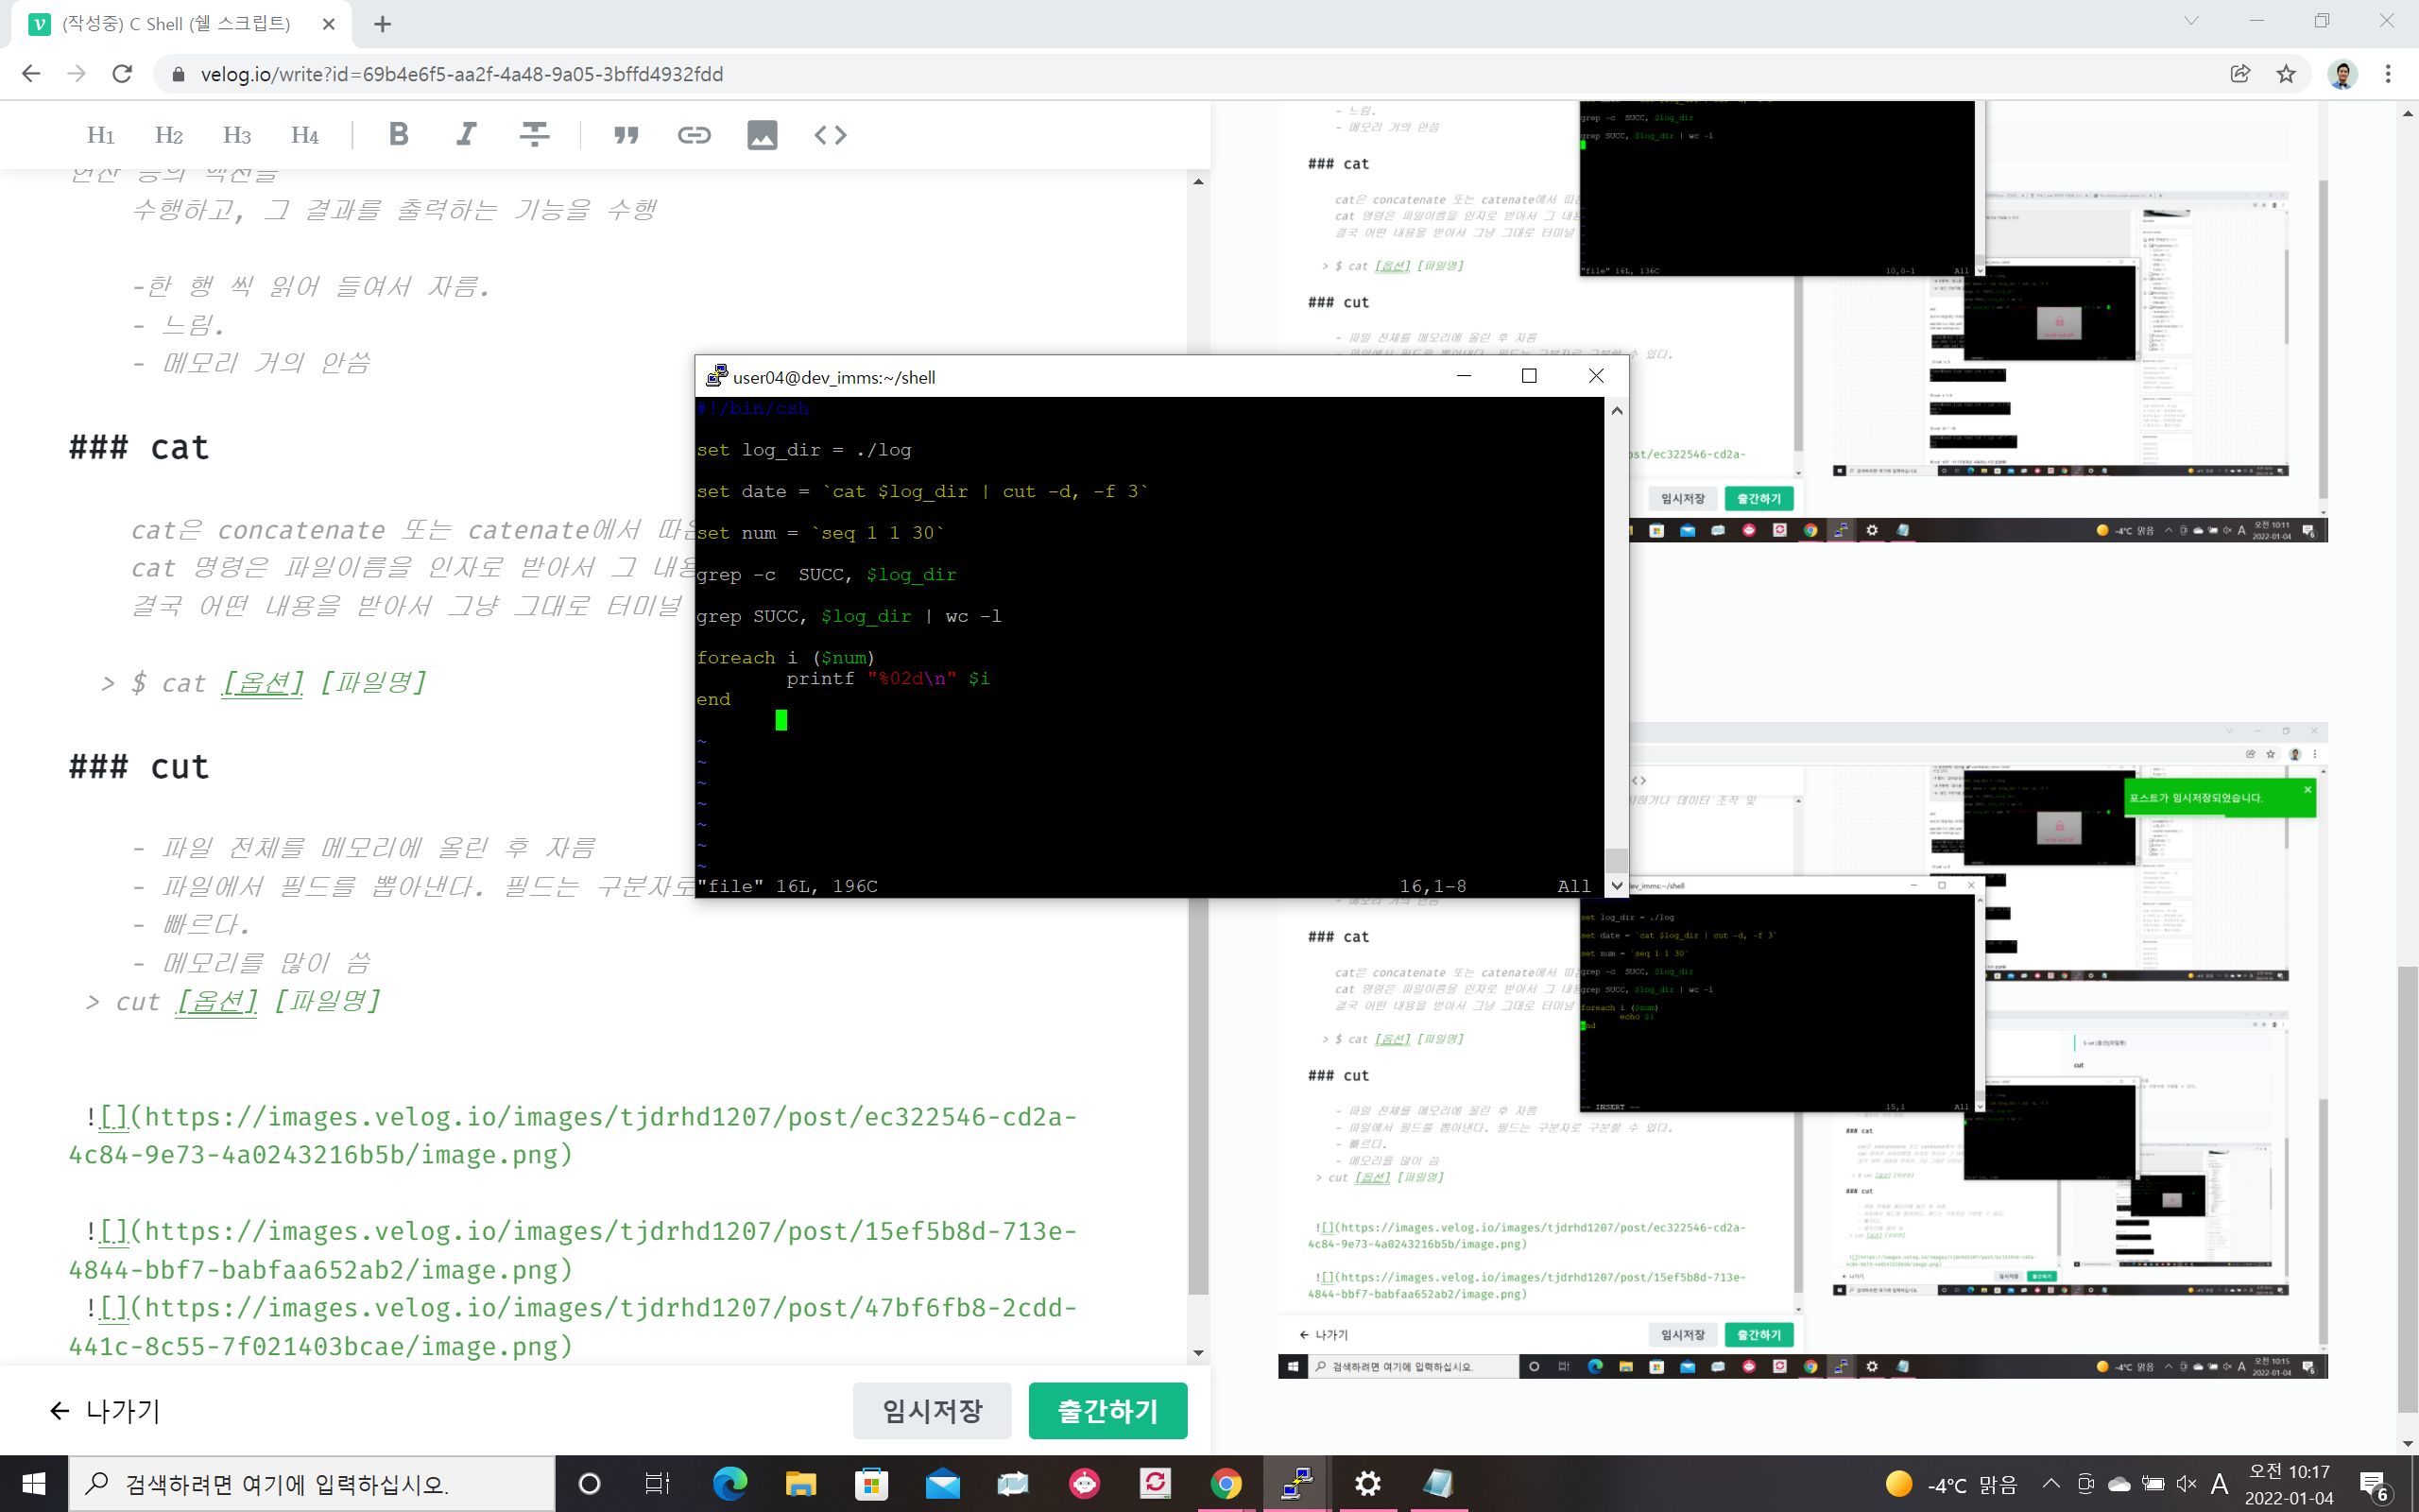Open Task View on taskbar
The width and height of the screenshot is (2419, 1512).
[657, 1484]
